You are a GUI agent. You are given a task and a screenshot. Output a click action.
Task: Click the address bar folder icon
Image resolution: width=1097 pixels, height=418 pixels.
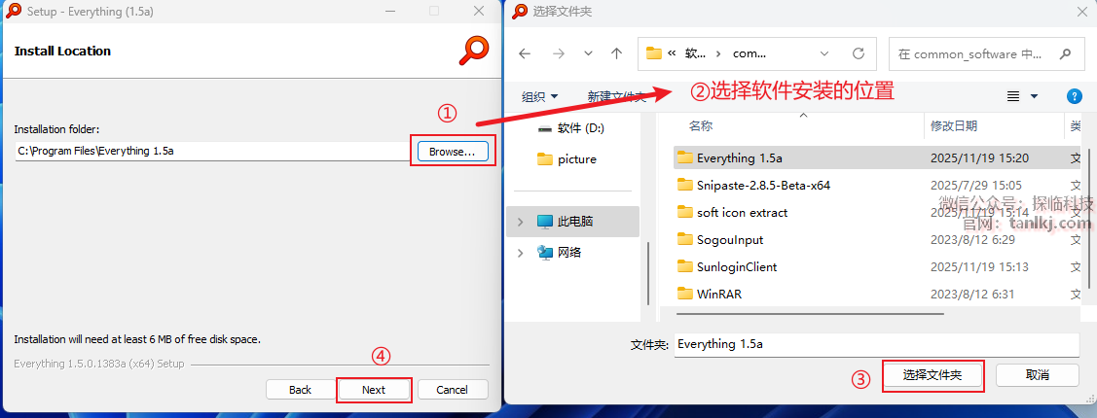(x=654, y=53)
